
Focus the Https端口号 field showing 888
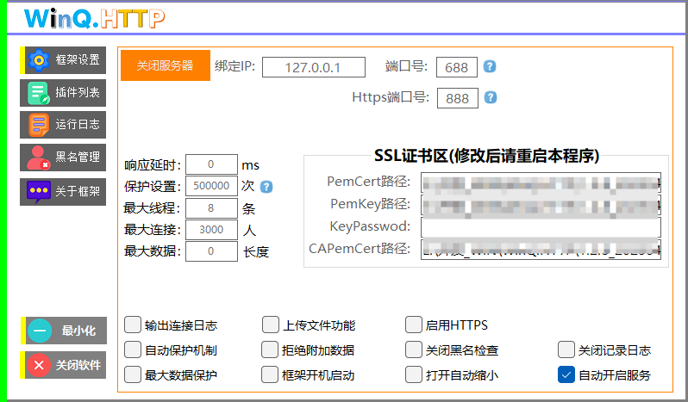tap(458, 98)
